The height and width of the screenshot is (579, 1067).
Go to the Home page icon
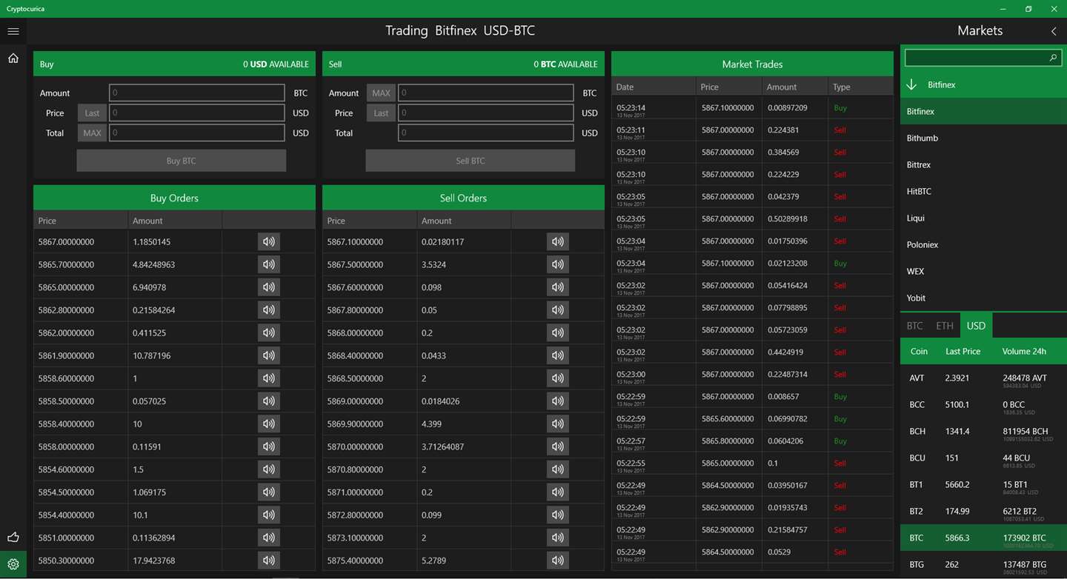tap(13, 58)
